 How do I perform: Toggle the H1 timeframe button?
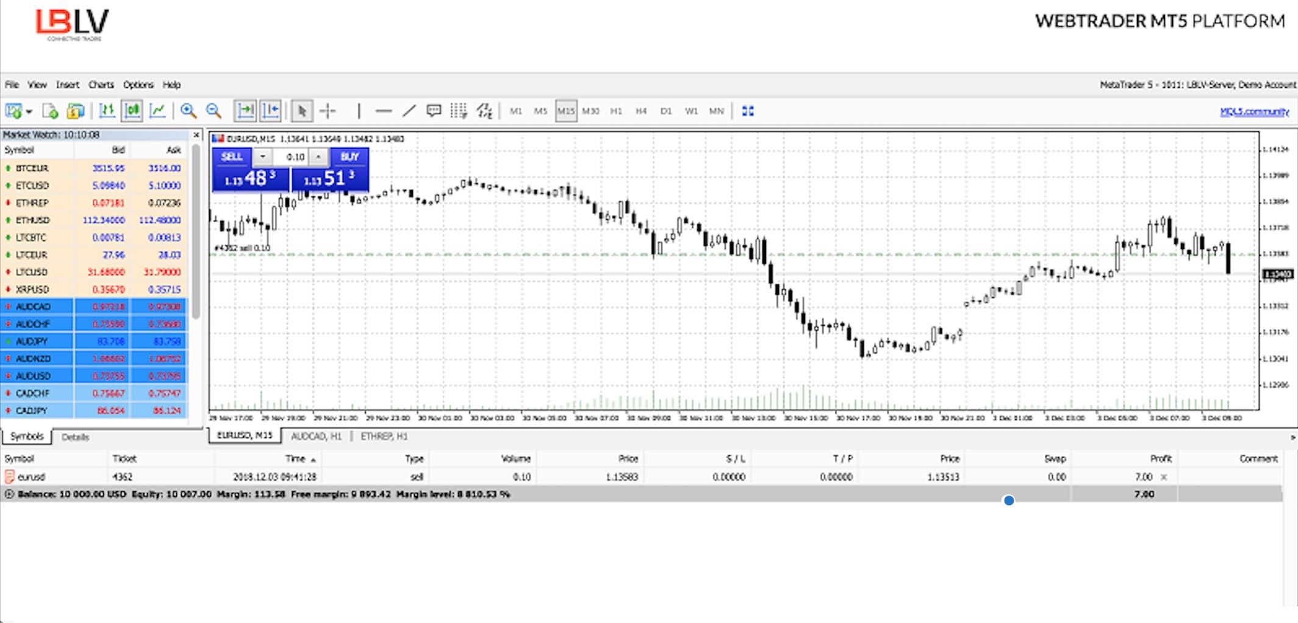point(616,111)
